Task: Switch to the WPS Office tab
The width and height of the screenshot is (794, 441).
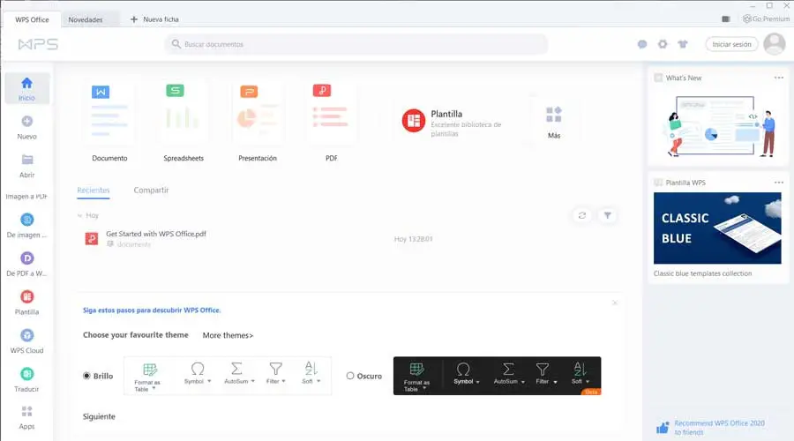Action: tap(32, 19)
